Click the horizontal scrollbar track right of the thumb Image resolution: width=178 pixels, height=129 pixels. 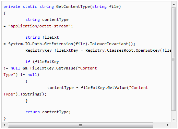159,125
